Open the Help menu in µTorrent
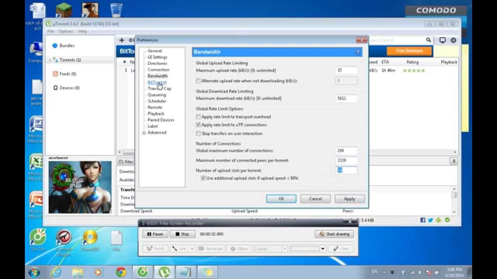The image size is (497, 279). (x=82, y=31)
